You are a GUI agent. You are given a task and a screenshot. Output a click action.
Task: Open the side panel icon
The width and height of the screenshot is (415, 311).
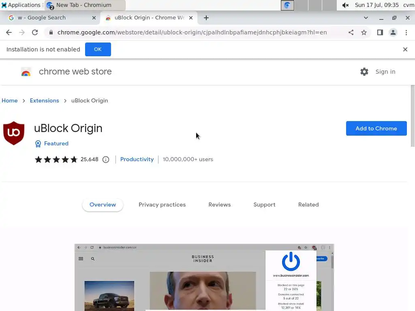click(x=380, y=32)
